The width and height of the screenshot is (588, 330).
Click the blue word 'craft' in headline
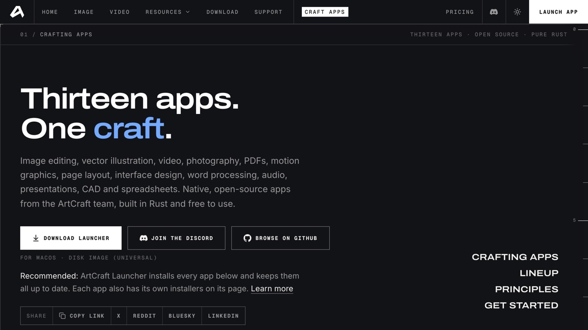click(x=129, y=129)
